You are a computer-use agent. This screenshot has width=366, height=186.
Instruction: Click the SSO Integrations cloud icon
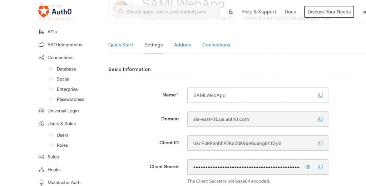pos(41,45)
